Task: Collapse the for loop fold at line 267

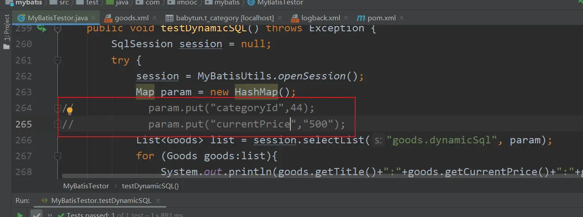Action: [x=57, y=156]
